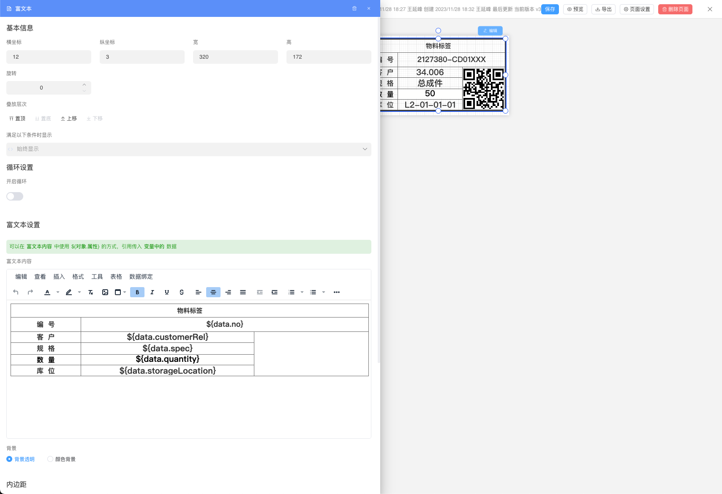Click the undo icon in editor toolbar
The height and width of the screenshot is (494, 722).
pos(16,292)
